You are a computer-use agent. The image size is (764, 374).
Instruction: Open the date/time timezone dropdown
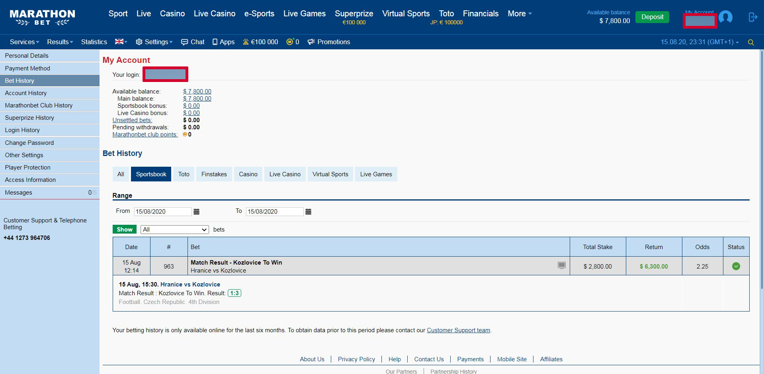pos(700,42)
